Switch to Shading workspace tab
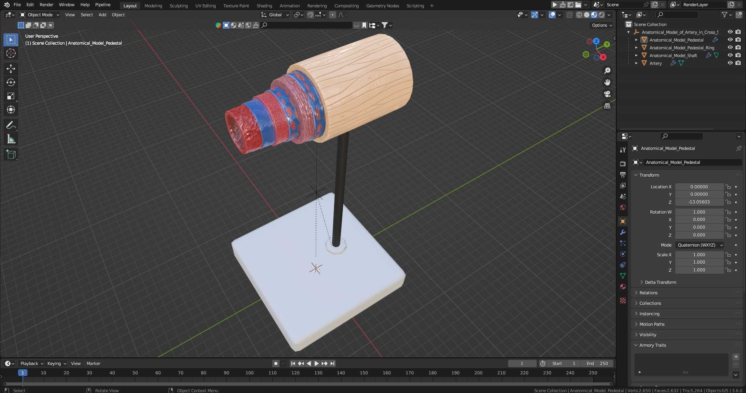Screen dimensions: 746x393 264,6
